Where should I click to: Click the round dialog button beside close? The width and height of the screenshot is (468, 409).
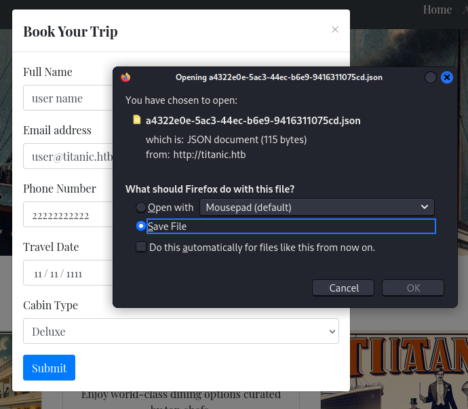[x=431, y=77]
